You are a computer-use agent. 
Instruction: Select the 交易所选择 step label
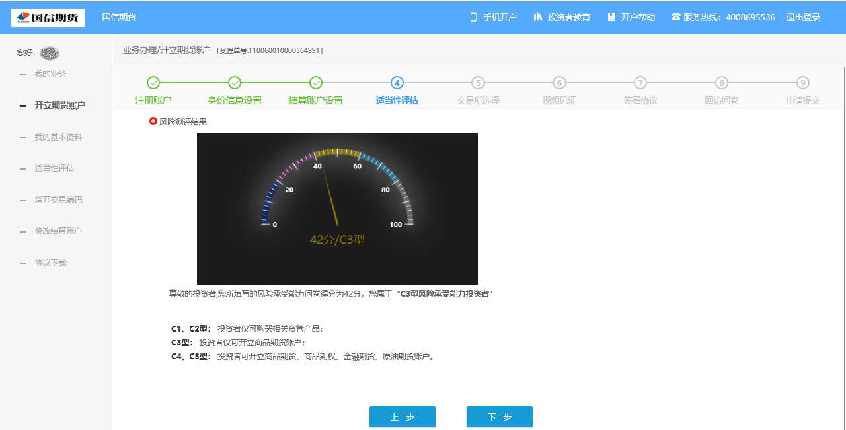479,101
